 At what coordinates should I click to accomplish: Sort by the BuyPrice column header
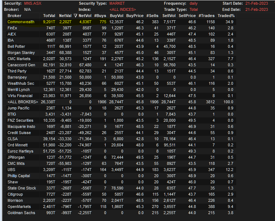(x=135, y=16)
